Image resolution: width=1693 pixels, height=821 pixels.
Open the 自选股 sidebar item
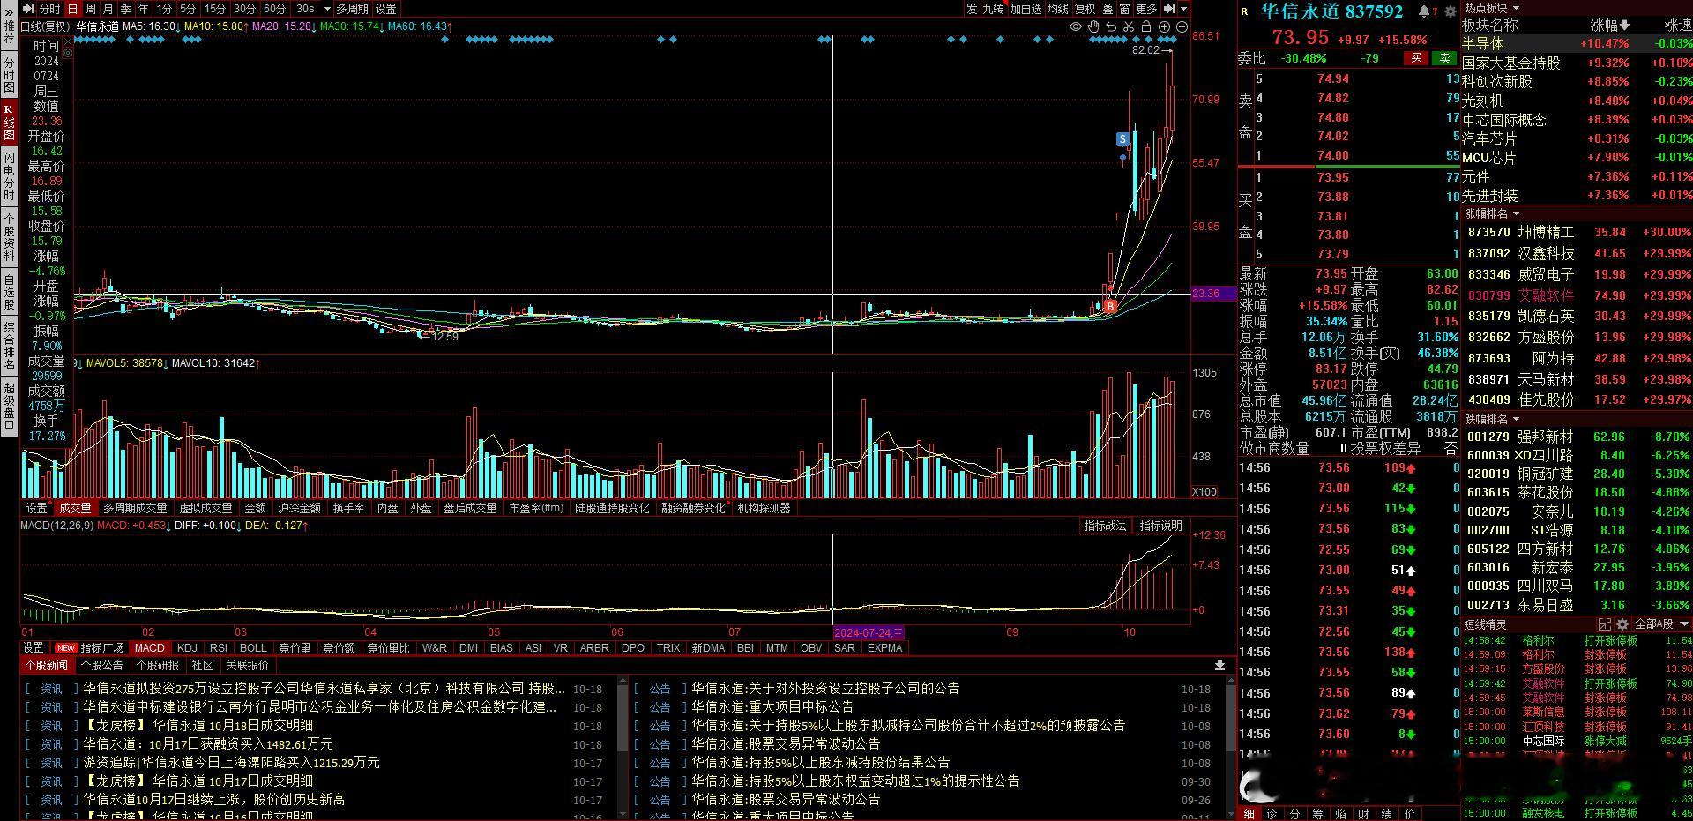[9, 292]
